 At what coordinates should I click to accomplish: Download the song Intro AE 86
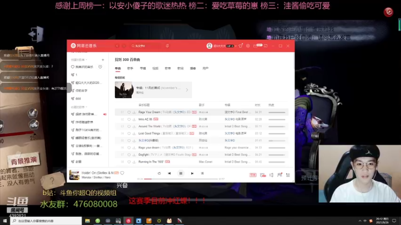[134, 119]
